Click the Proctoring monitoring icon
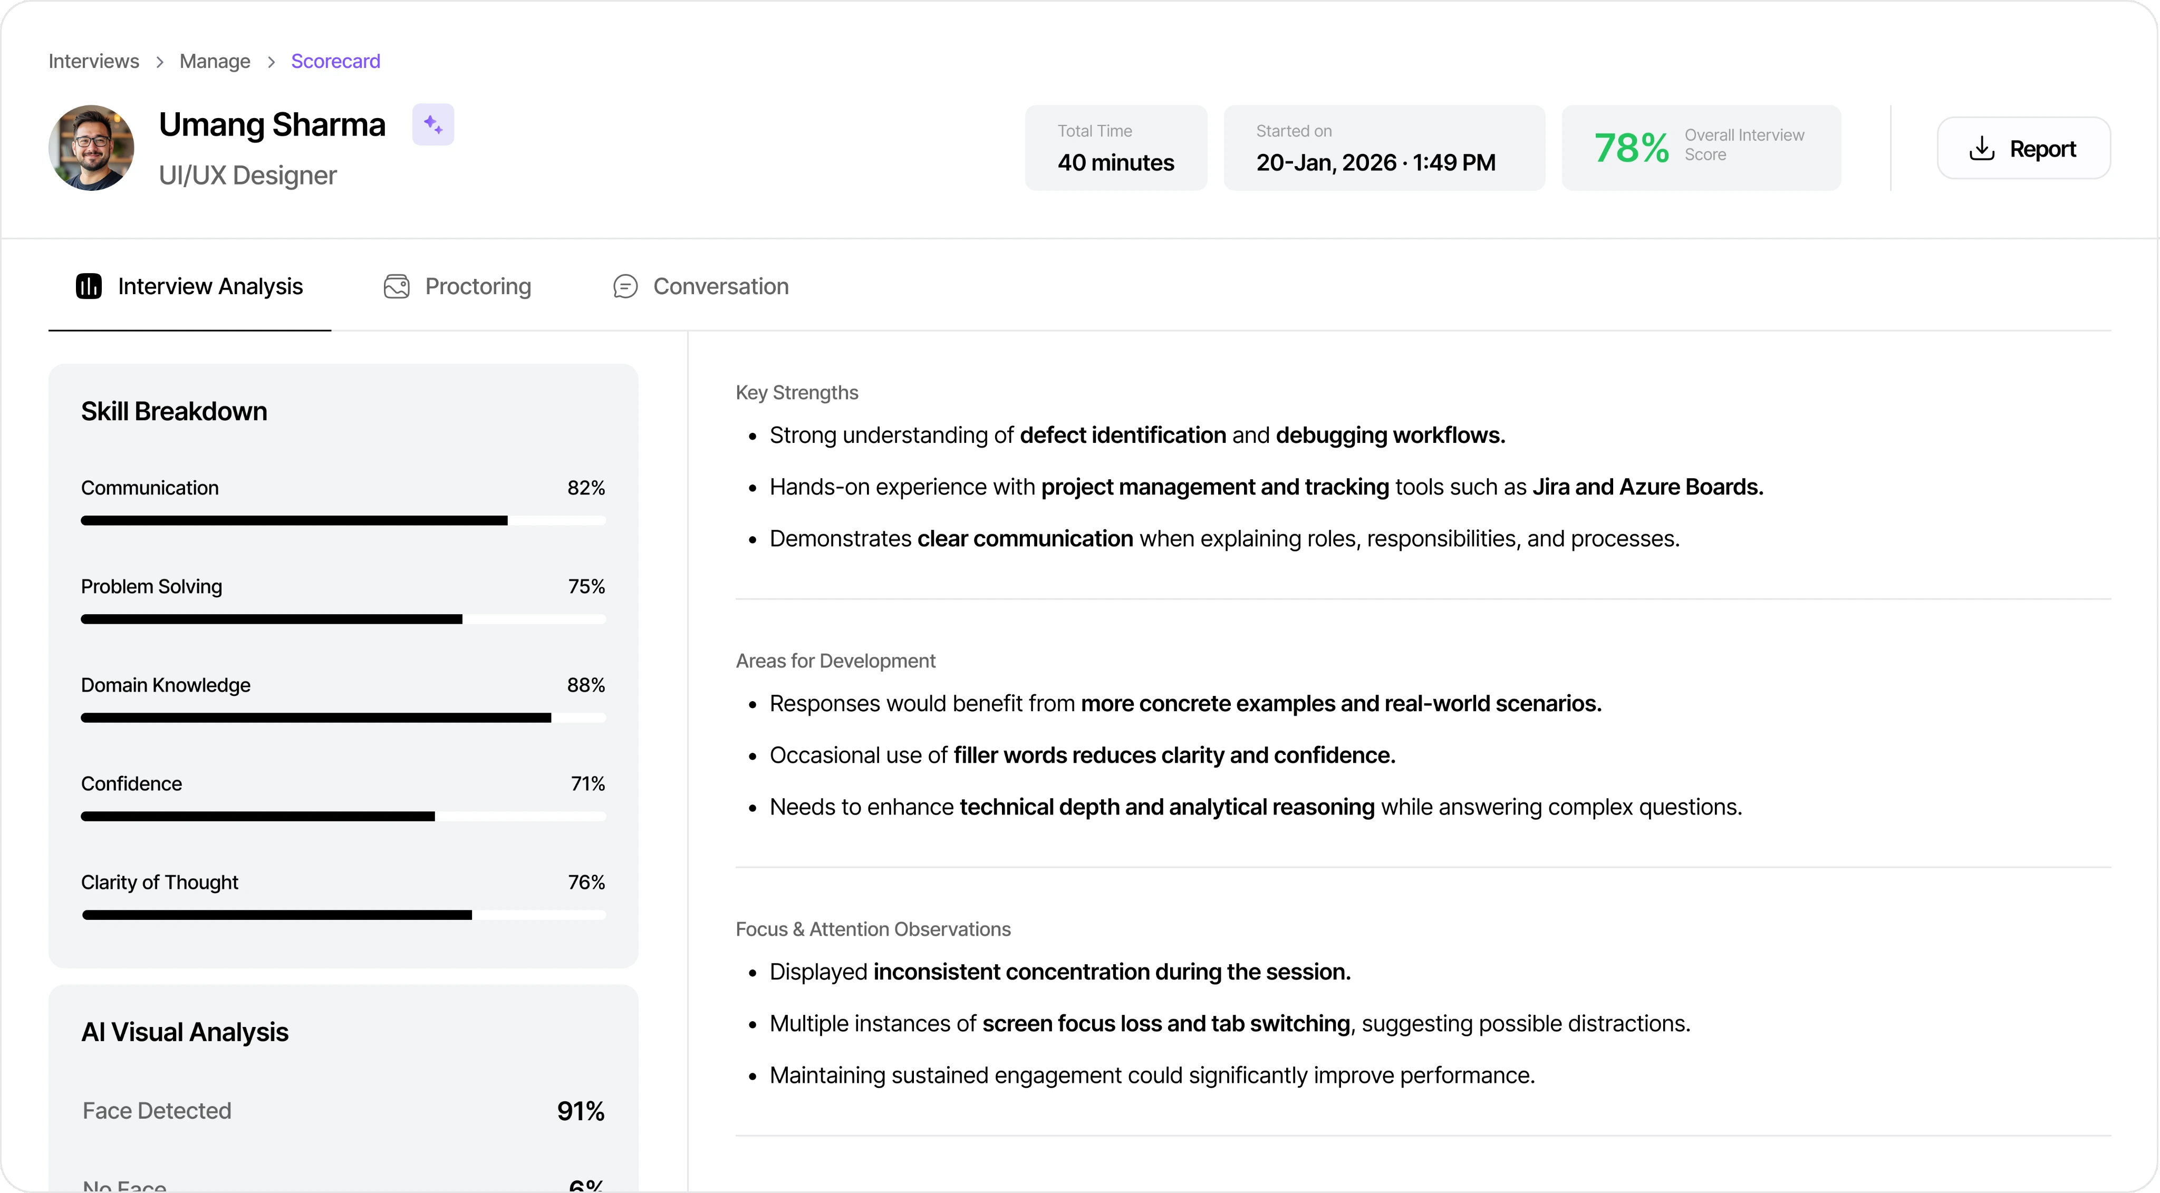The width and height of the screenshot is (2160, 1193). coord(397,286)
